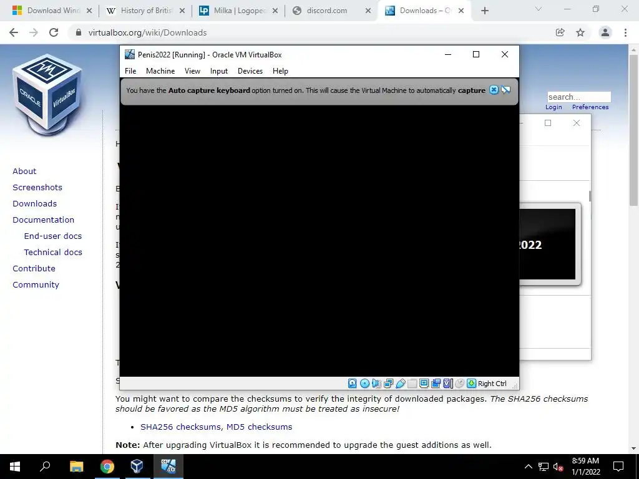The width and height of the screenshot is (639, 479).
Task: Click the Oracle VirtualBox logo
Action: point(47,95)
